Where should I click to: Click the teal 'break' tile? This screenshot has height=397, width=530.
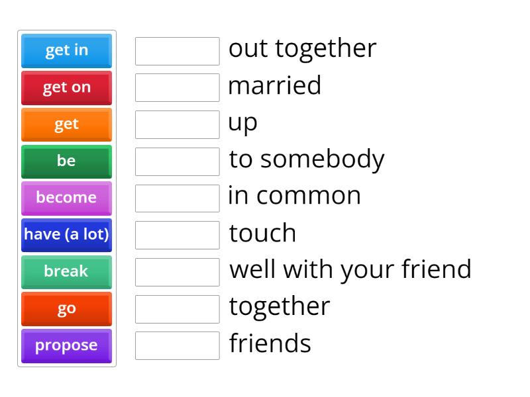[x=66, y=272]
